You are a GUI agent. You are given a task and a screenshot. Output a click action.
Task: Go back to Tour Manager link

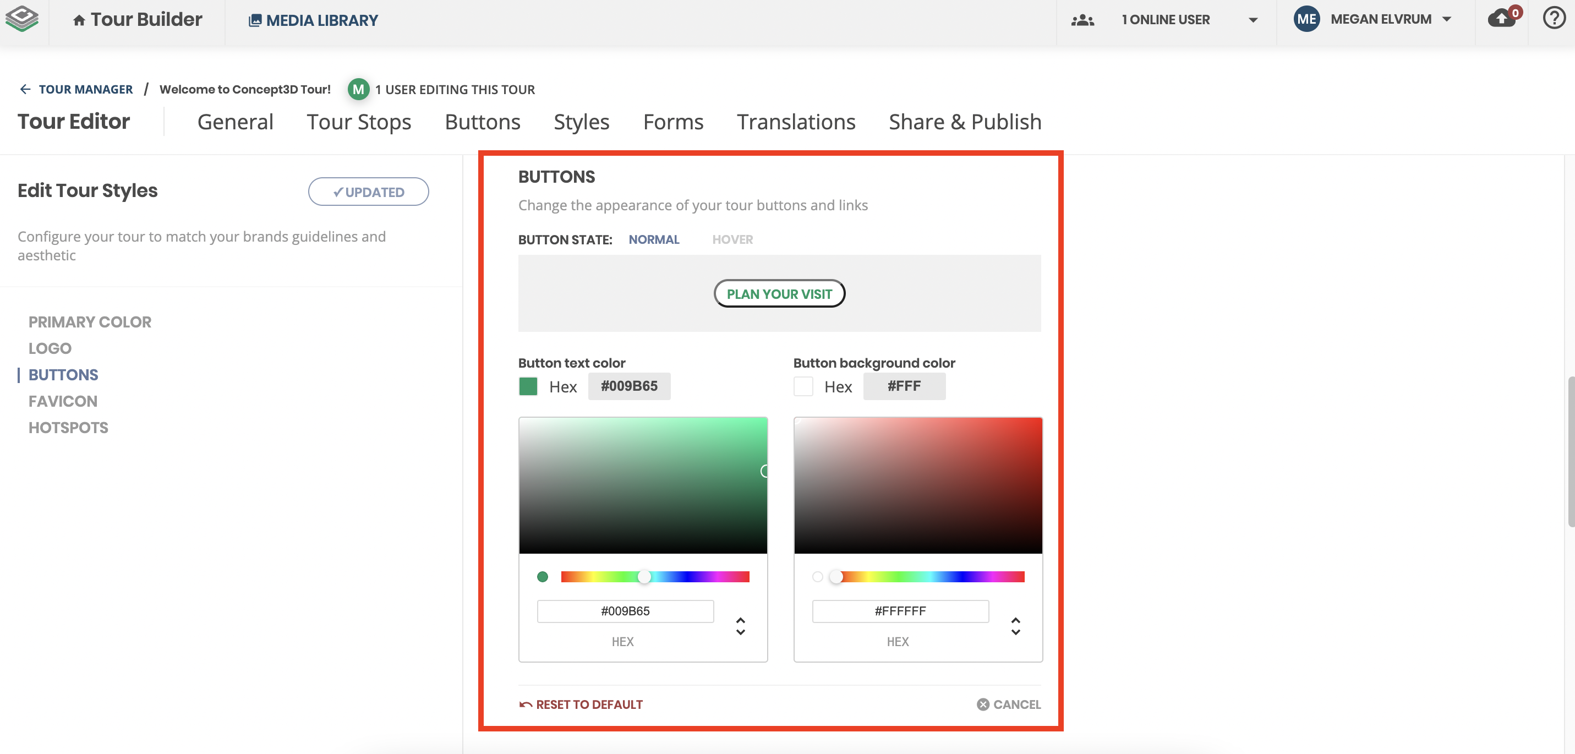[x=86, y=89]
